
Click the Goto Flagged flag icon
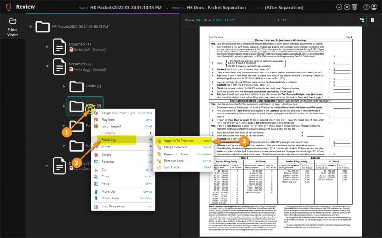coord(96,126)
